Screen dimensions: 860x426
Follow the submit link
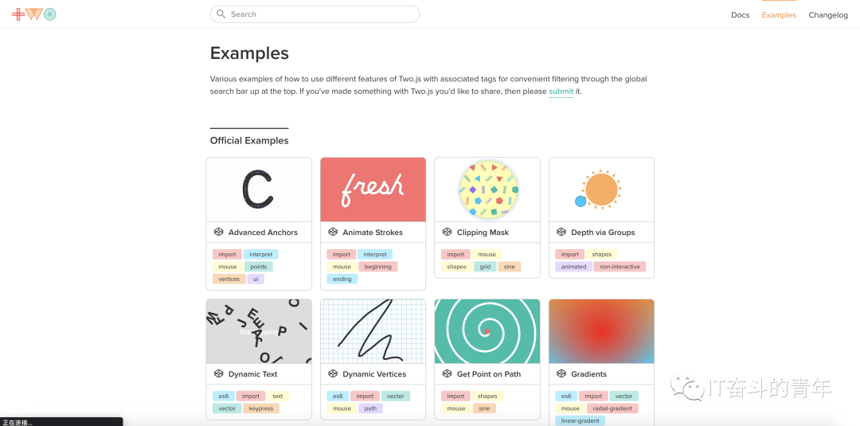click(x=561, y=92)
